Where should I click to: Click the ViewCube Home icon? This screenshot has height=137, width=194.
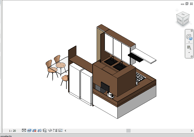(177, 10)
